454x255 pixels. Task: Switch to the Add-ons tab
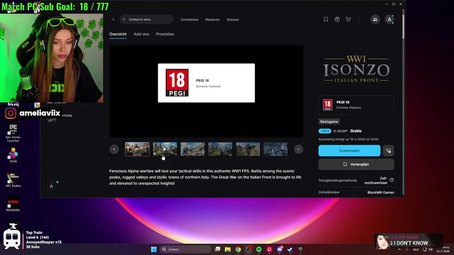tap(141, 34)
